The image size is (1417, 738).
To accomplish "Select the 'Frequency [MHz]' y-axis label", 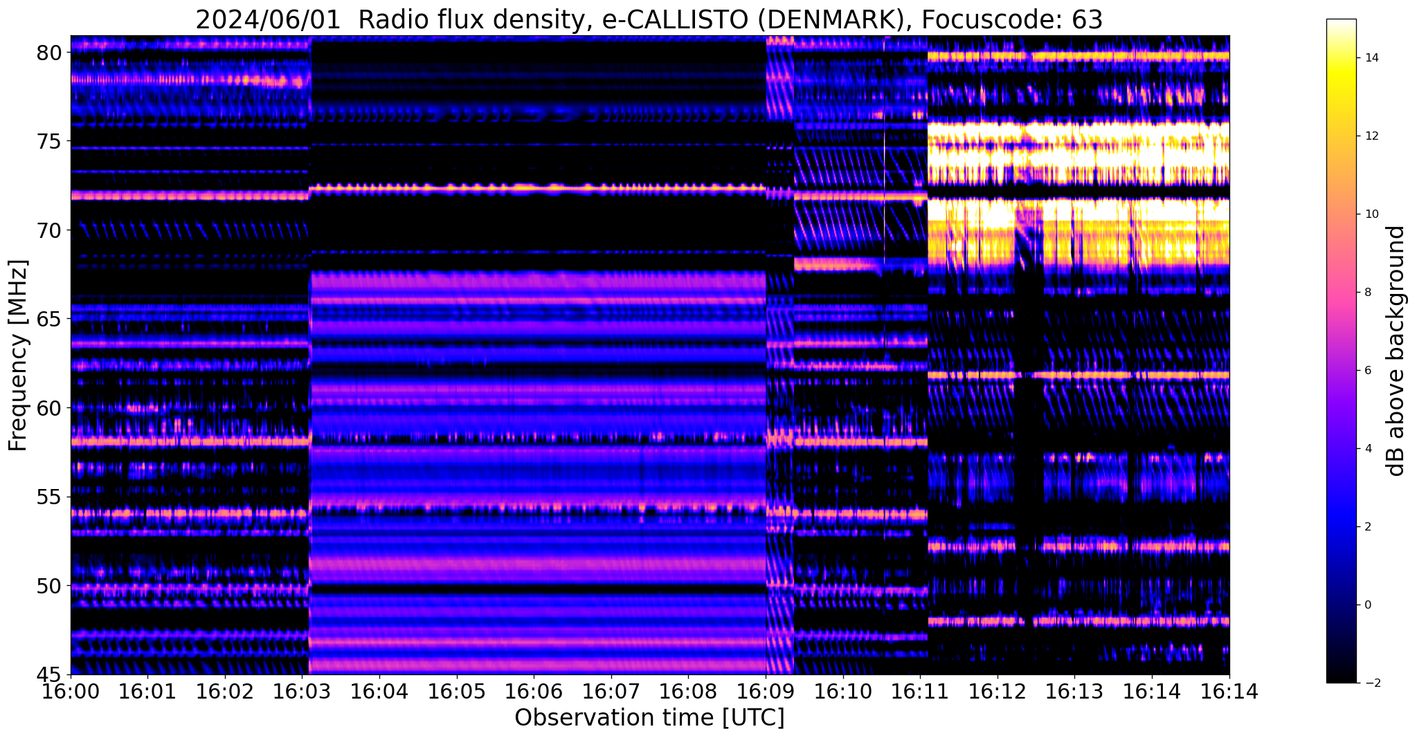I will point(18,356).
